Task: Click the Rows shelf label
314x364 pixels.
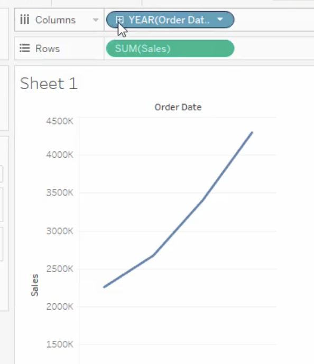Action: tap(48, 49)
